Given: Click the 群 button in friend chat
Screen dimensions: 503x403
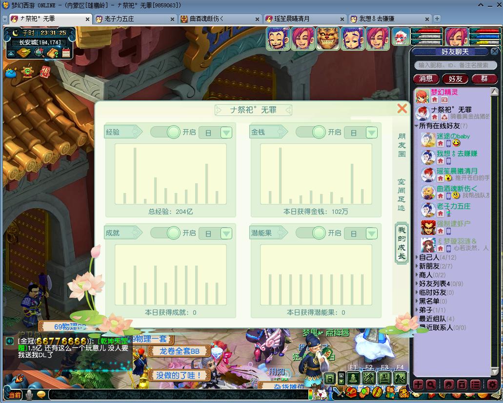Looking at the screenshot, I should (x=484, y=78).
